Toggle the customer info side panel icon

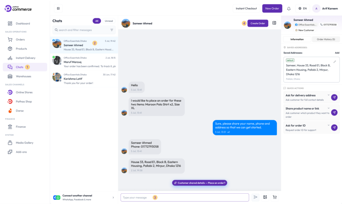tap(274, 23)
